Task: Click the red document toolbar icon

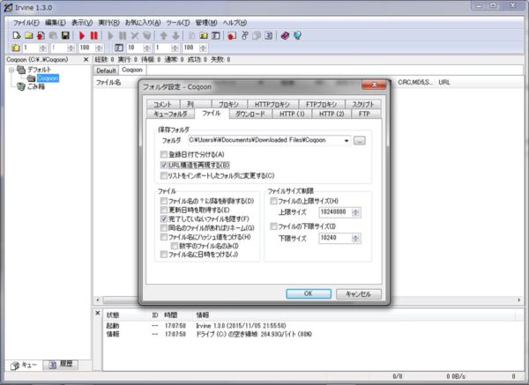Action: click(41, 35)
